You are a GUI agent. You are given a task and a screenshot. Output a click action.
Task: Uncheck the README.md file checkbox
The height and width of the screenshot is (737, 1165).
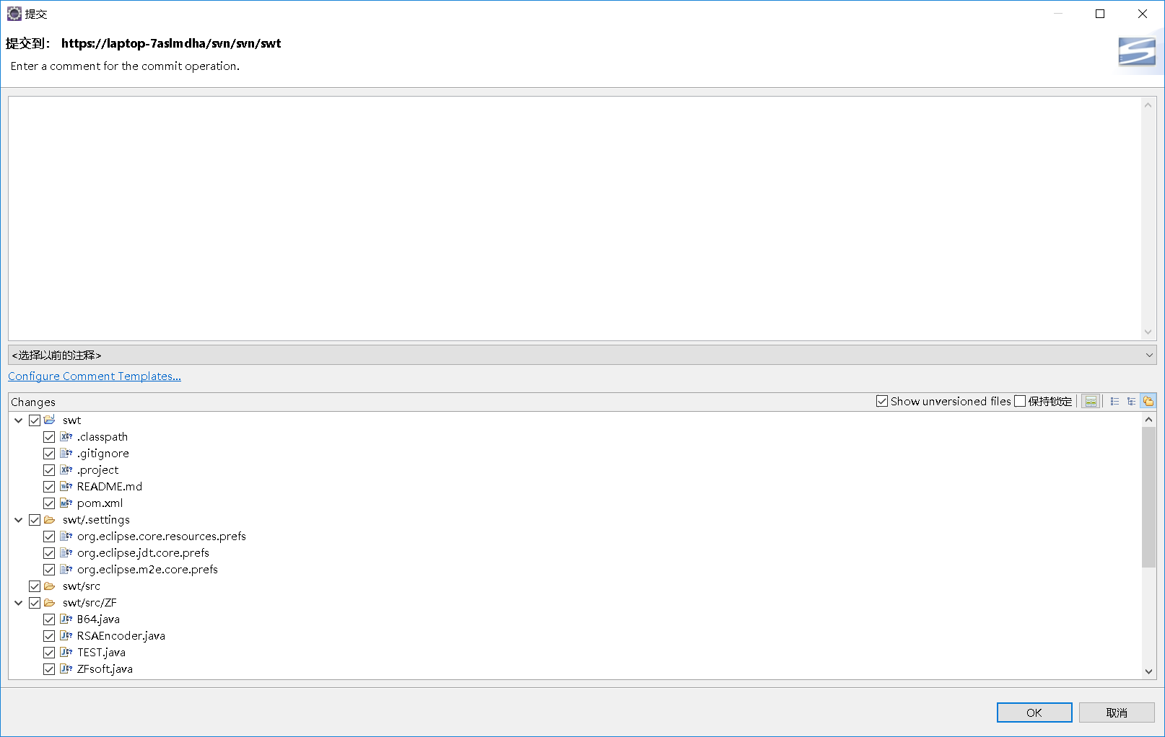48,486
